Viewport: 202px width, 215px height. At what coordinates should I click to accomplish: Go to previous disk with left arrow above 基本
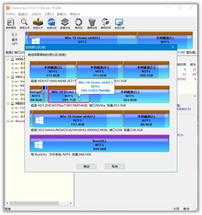[x=13, y=34]
